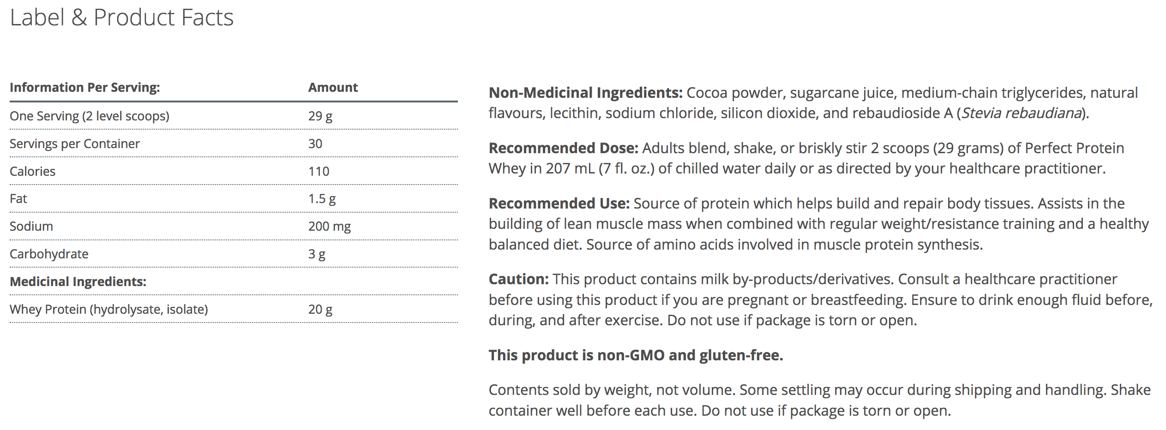Click the '20 g' whey protein amount
The width and height of the screenshot is (1166, 430).
click(320, 309)
